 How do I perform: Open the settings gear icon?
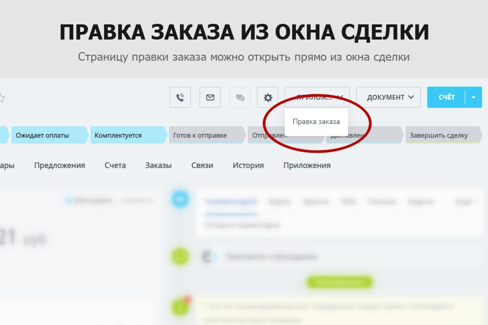[x=267, y=97]
